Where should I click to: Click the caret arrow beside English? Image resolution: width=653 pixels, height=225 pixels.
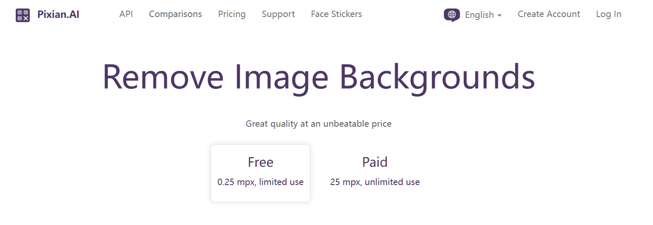(x=500, y=16)
